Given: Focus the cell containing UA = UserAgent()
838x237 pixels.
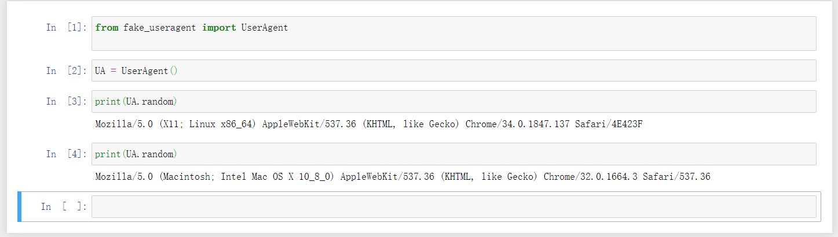Looking at the screenshot, I should click(x=453, y=71).
